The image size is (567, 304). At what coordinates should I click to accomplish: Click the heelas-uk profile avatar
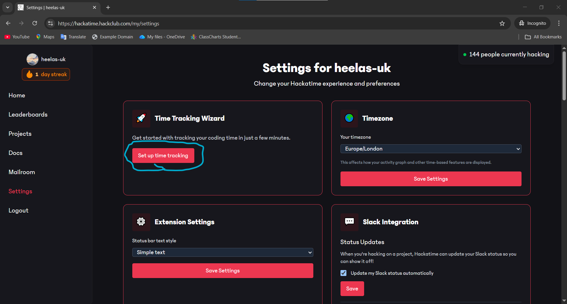coord(32,59)
